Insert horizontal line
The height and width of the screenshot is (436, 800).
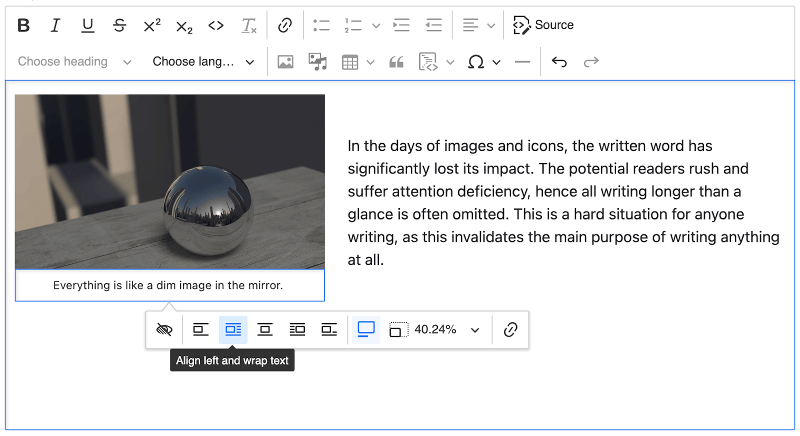coord(522,62)
